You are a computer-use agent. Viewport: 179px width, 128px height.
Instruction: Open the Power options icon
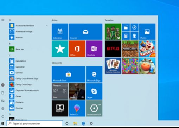(x=3, y=116)
